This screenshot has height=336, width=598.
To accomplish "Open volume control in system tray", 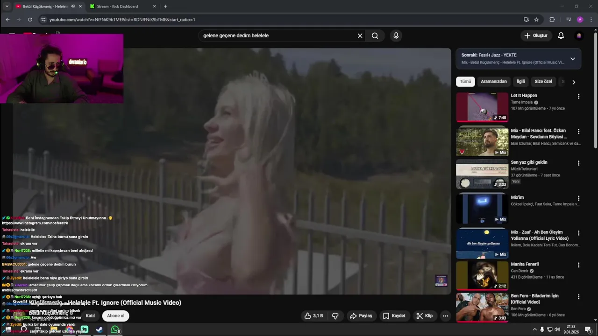I will (557, 329).
